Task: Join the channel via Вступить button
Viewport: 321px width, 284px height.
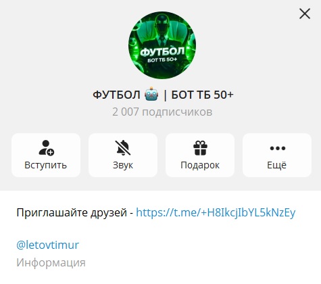Action: [46, 155]
